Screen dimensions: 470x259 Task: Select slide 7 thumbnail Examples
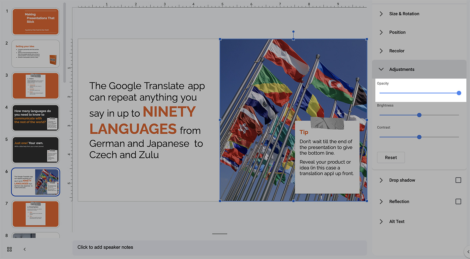click(x=36, y=214)
